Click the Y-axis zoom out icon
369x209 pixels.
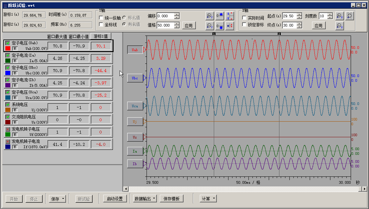click(x=209, y=26)
